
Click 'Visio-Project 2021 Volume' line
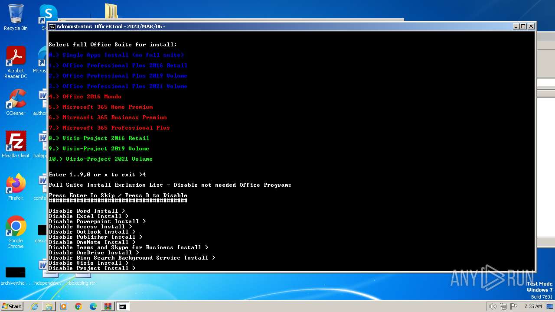(101, 159)
